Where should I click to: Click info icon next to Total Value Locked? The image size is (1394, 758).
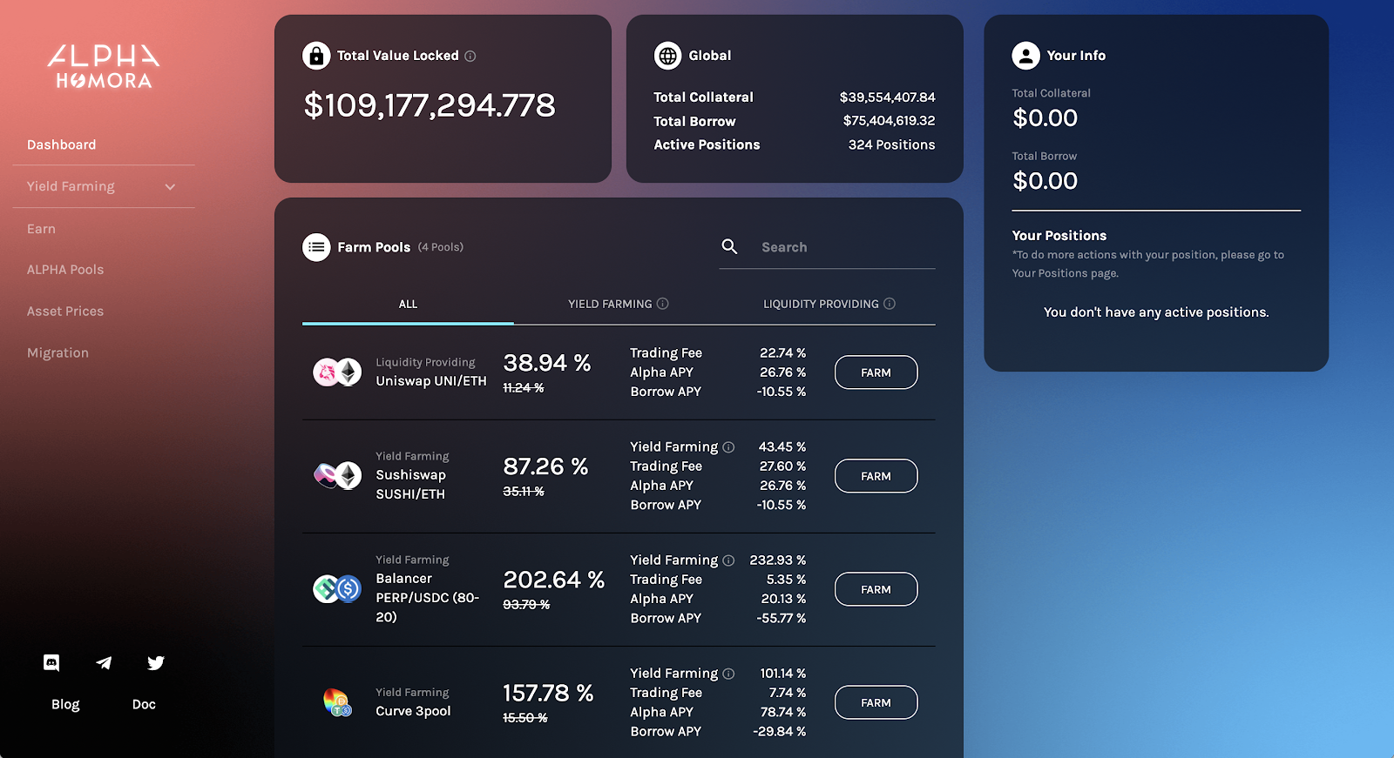coord(470,56)
